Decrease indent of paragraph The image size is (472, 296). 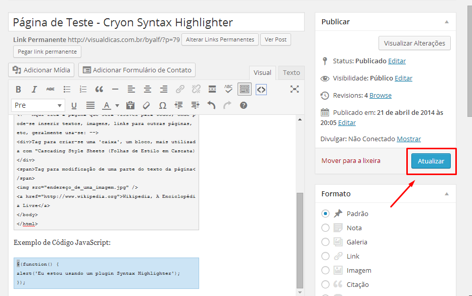point(179,106)
